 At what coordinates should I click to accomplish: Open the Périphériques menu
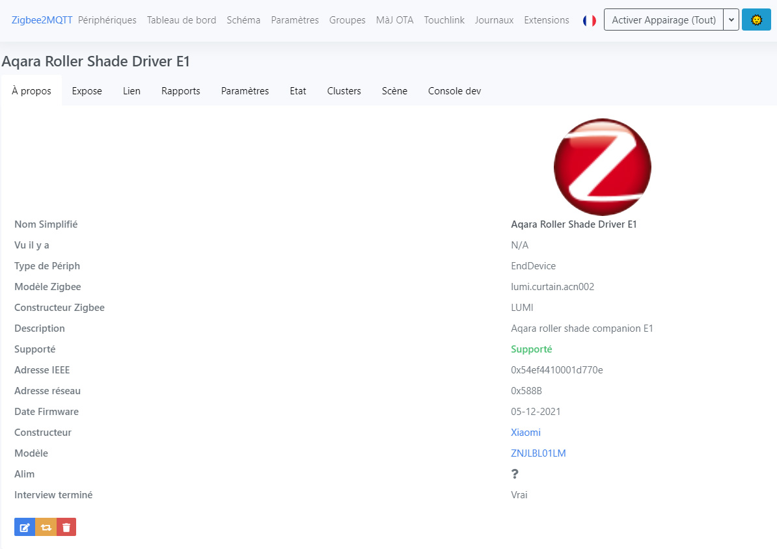point(107,20)
